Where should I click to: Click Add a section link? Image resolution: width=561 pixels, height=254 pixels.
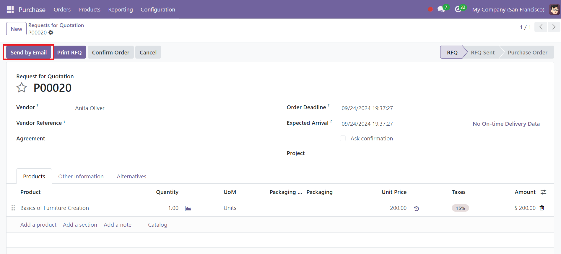(x=80, y=225)
